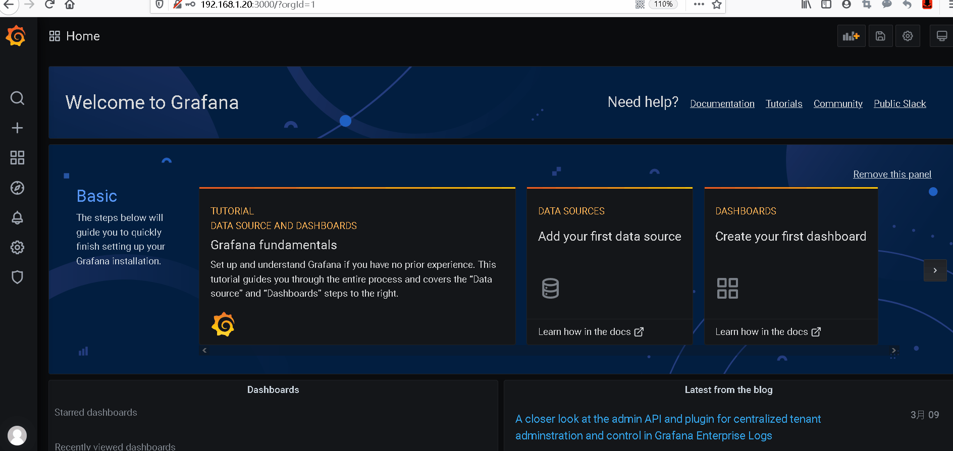Click the database icon in Data Sources card

[550, 288]
